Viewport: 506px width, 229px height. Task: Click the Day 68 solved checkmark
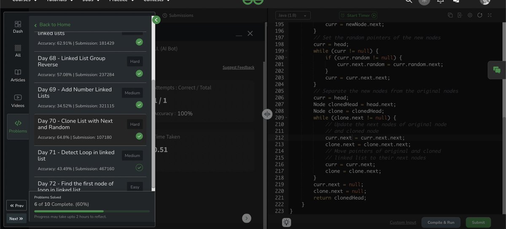[139, 73]
